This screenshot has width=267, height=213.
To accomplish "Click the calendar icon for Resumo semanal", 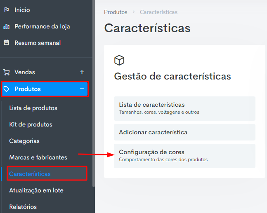I will (x=7, y=42).
